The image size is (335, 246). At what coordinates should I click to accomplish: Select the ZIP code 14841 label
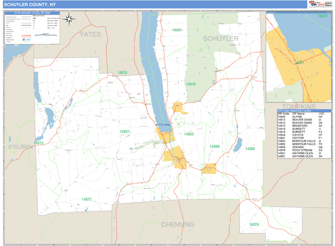(x=178, y=29)
